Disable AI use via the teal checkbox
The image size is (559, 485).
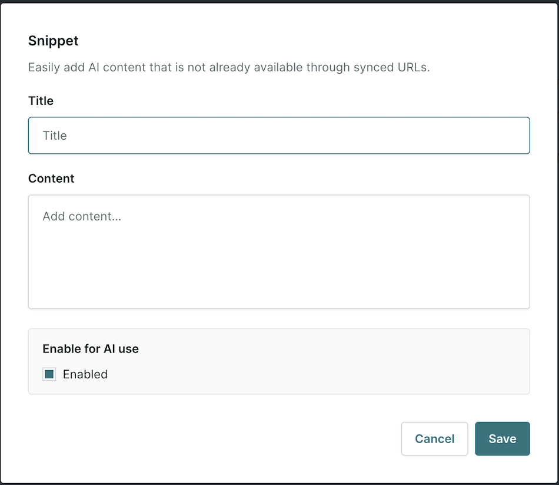click(49, 374)
